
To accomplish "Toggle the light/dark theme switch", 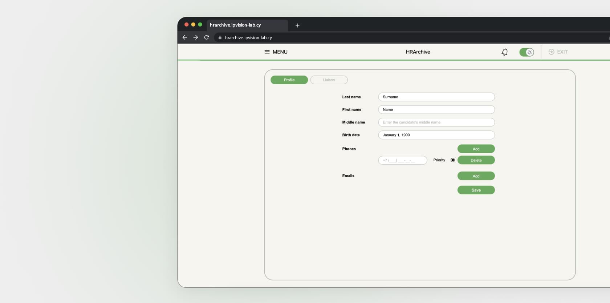I will 526,52.
